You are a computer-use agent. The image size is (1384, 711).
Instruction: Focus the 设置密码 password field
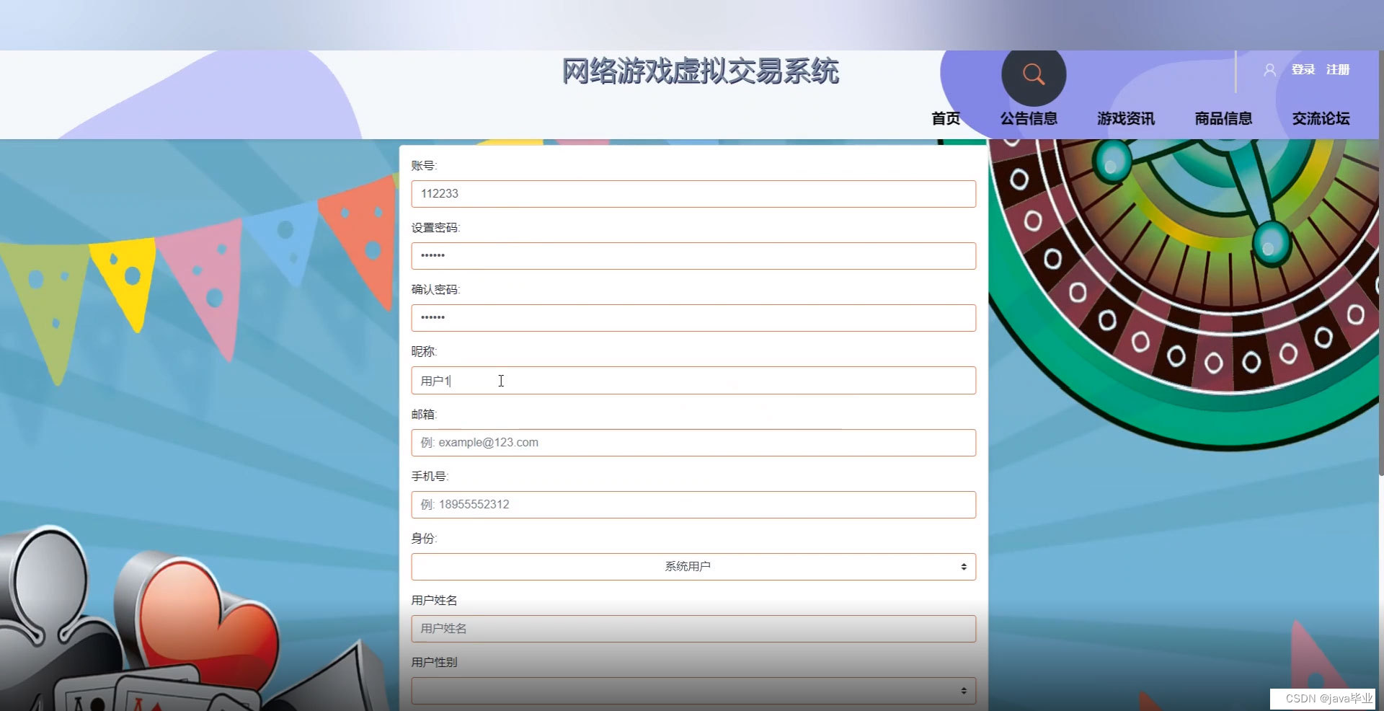(x=693, y=256)
